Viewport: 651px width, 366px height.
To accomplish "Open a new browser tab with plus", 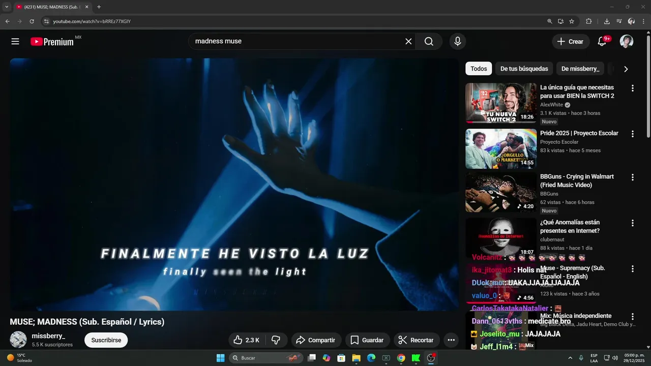I will [99, 7].
